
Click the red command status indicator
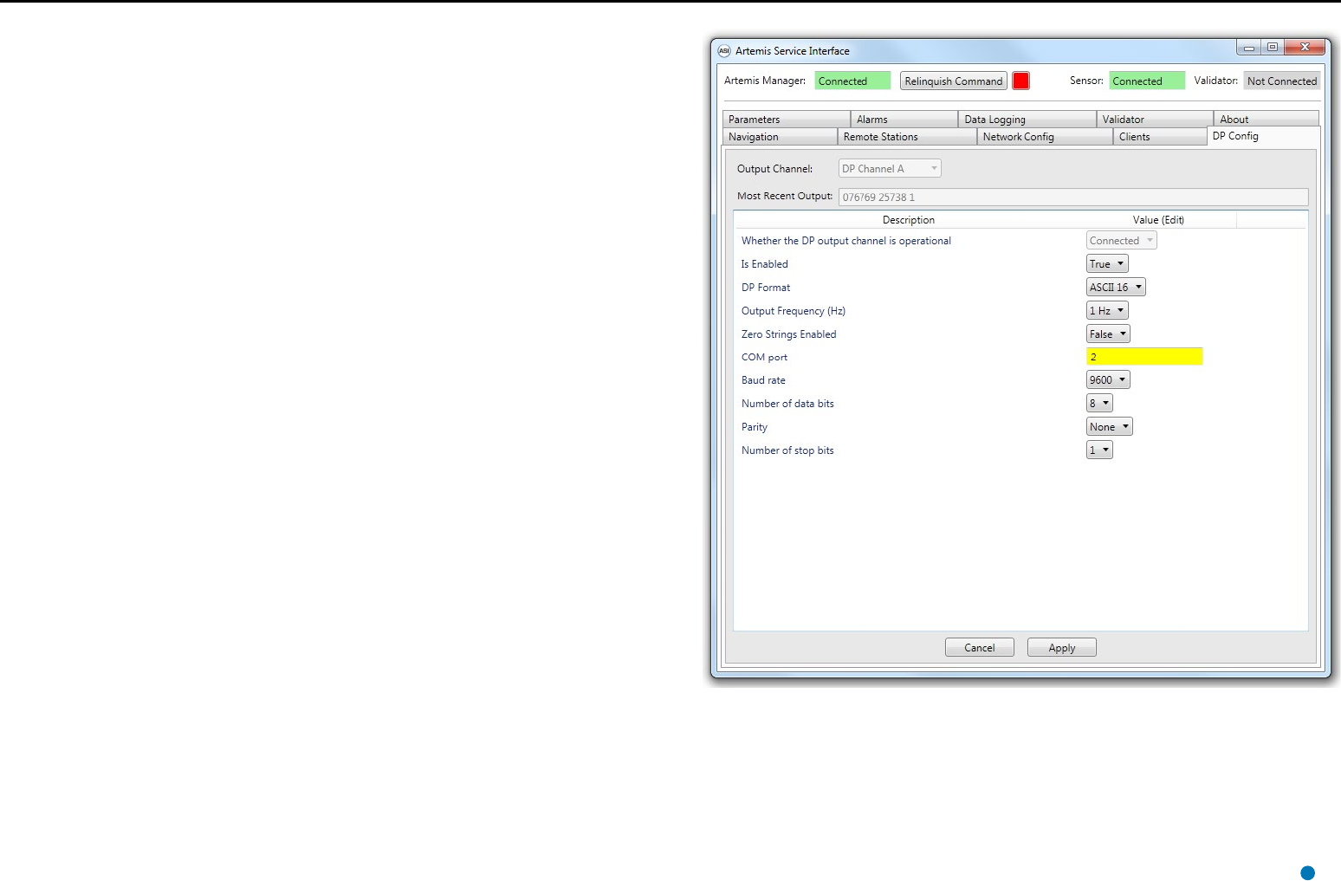(1021, 81)
